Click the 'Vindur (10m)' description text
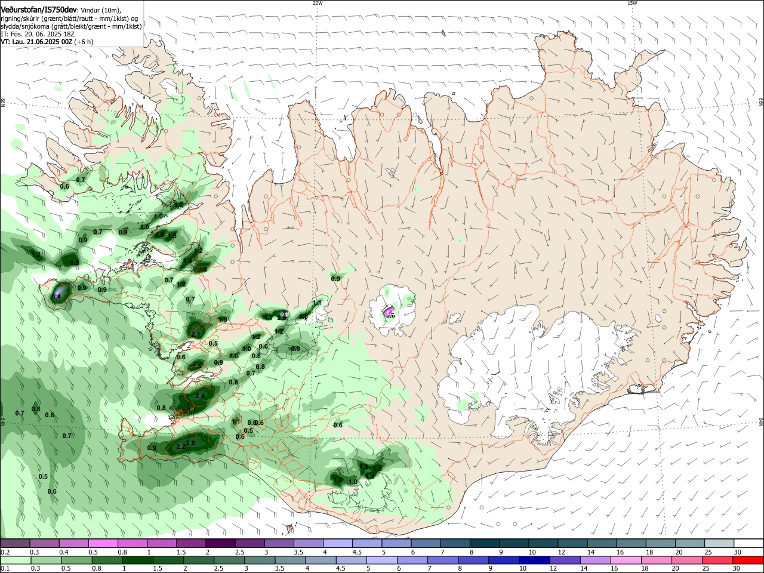Screen dimensions: 764x573 click(101, 10)
